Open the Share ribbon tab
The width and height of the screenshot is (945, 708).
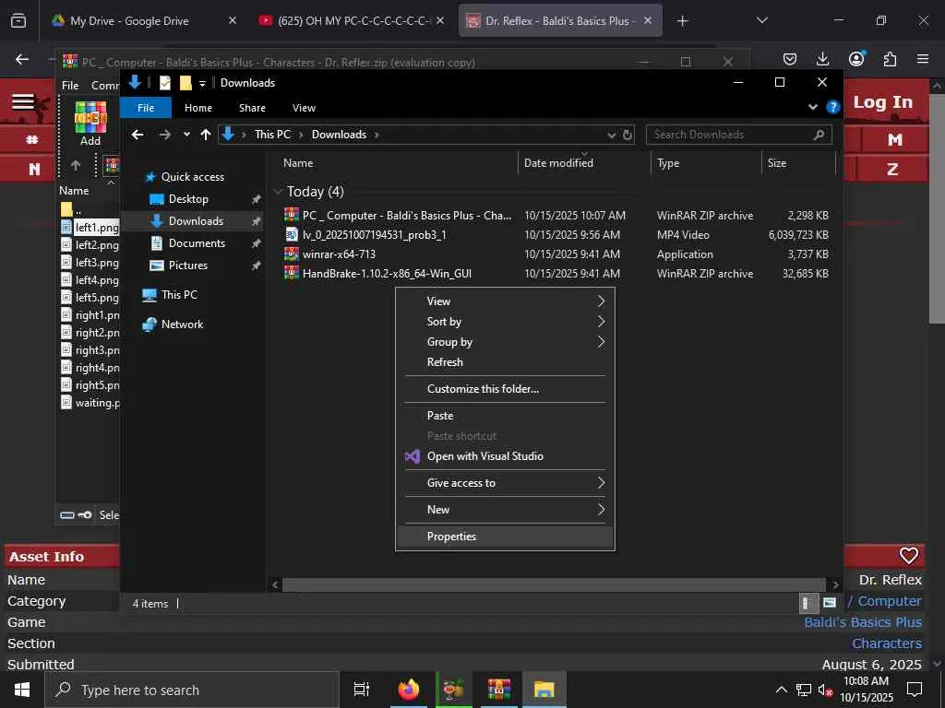click(252, 108)
